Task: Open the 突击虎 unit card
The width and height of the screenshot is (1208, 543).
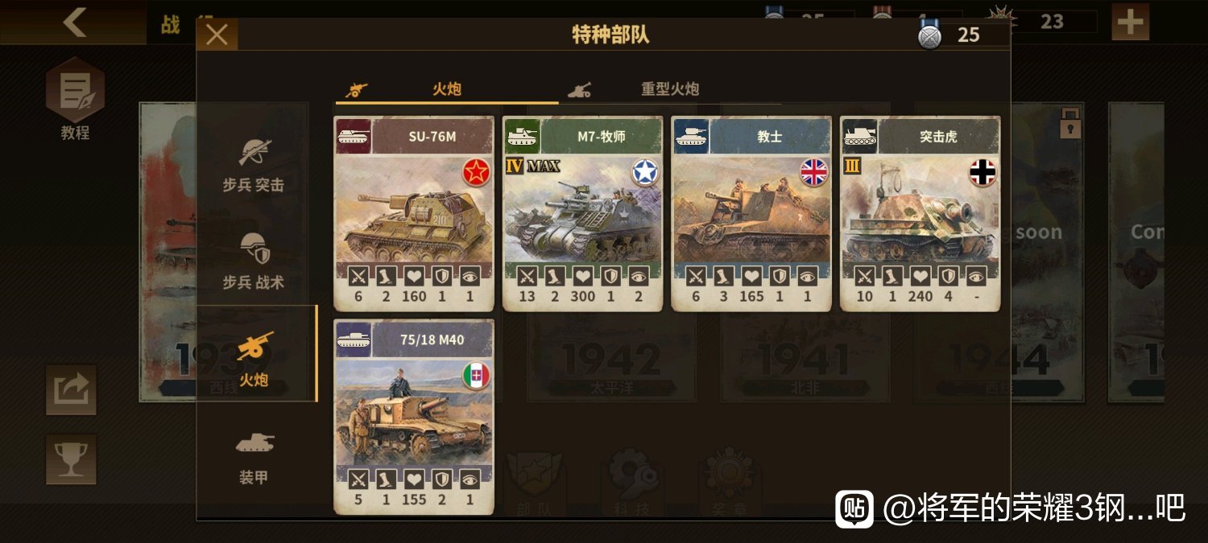Action: [920, 213]
